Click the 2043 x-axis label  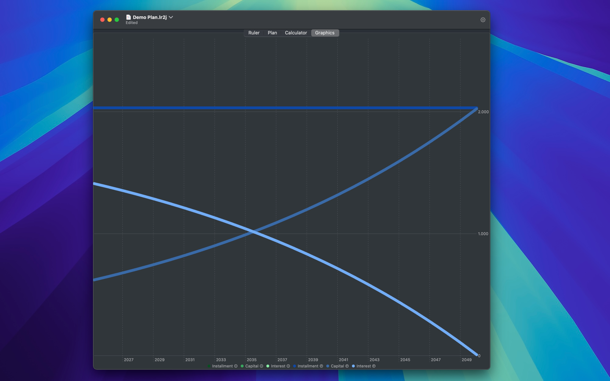(x=374, y=360)
